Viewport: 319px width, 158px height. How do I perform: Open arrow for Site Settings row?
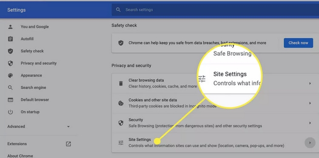coord(310,143)
